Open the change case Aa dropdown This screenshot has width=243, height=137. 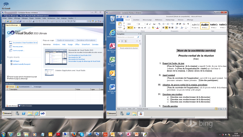(x=154, y=24)
